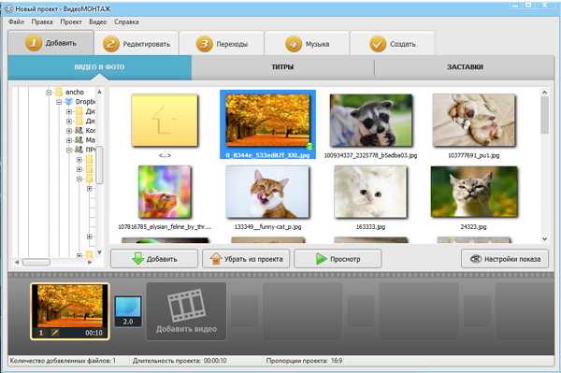Click the green arrow Добавить button

point(154,259)
